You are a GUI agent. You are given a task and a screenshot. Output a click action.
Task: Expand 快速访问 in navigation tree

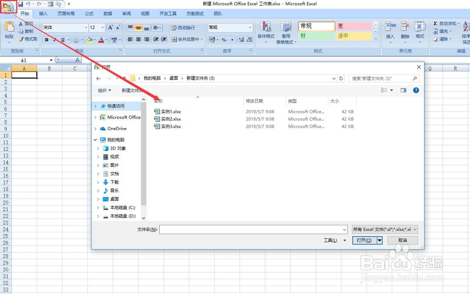tap(95, 106)
